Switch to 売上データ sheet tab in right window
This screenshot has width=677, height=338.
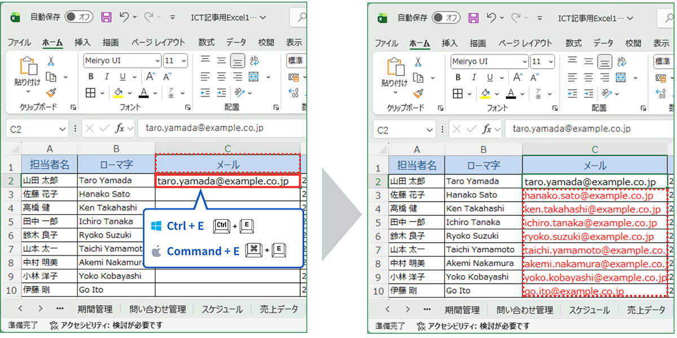(646, 310)
